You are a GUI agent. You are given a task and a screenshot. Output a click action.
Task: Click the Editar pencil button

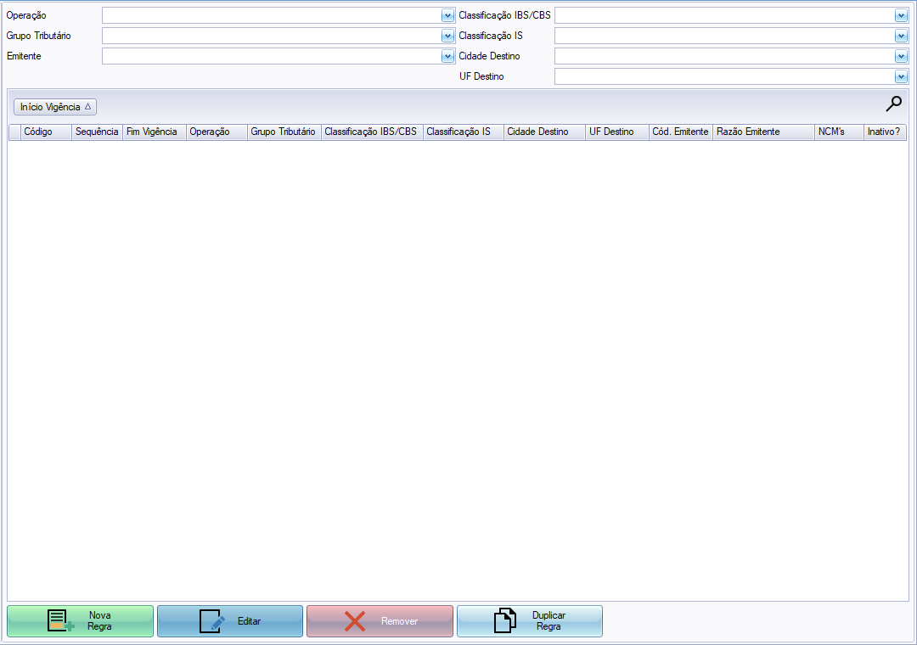(x=230, y=620)
